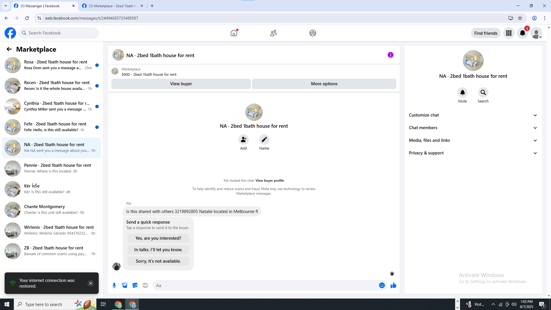551x310 pixels.
Task: Search within conversation using magnifier icon
Action: pyautogui.click(x=483, y=92)
